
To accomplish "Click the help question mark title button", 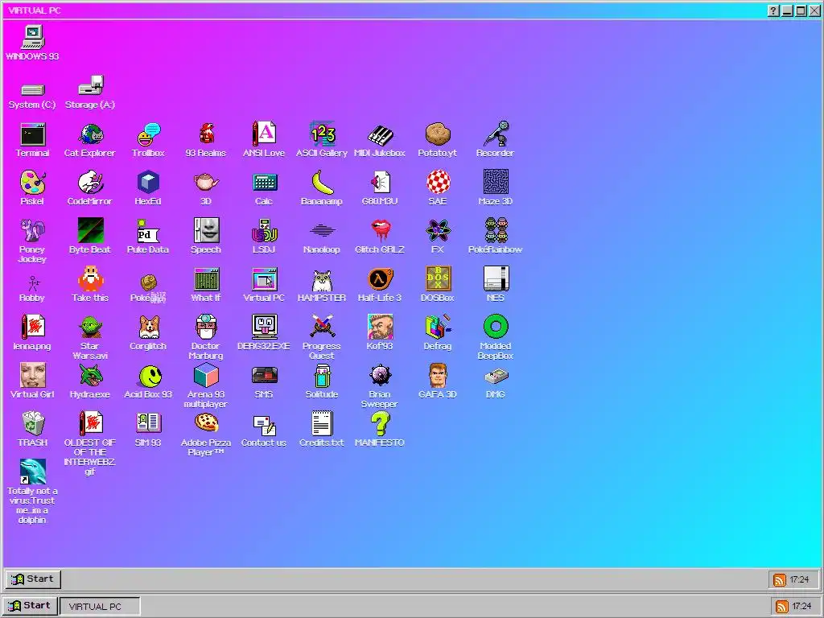I will pos(773,10).
